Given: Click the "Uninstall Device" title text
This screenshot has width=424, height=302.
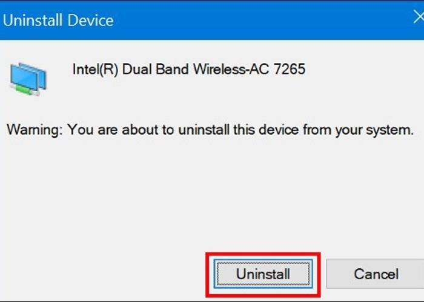Looking at the screenshot, I should (x=58, y=20).
